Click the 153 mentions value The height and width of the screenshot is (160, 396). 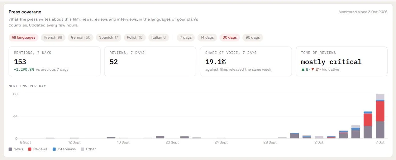(x=20, y=62)
